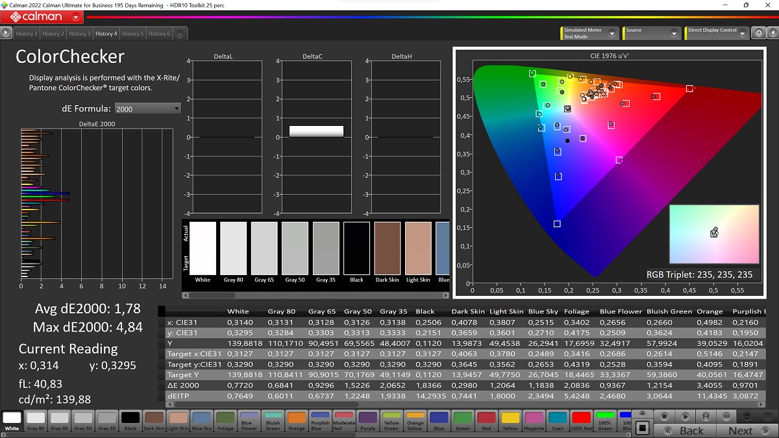
Task: Select the History 4 tab
Action: coord(106,34)
